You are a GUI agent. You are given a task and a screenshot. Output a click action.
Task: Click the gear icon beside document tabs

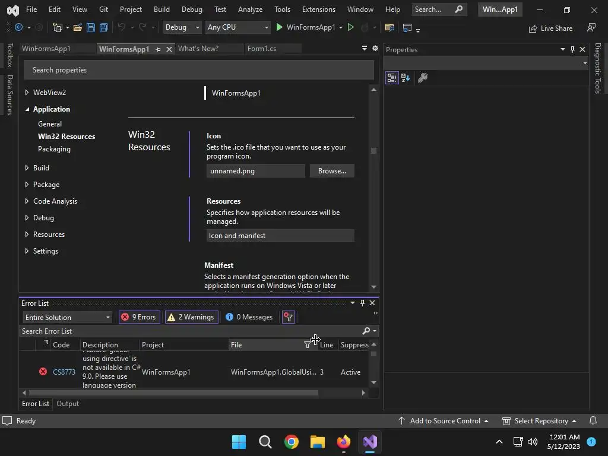click(x=375, y=48)
